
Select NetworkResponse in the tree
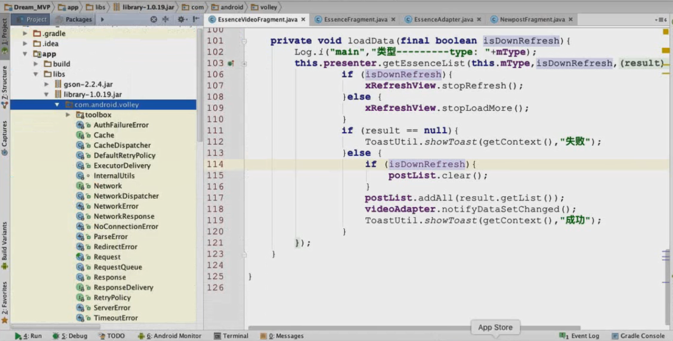[124, 217]
